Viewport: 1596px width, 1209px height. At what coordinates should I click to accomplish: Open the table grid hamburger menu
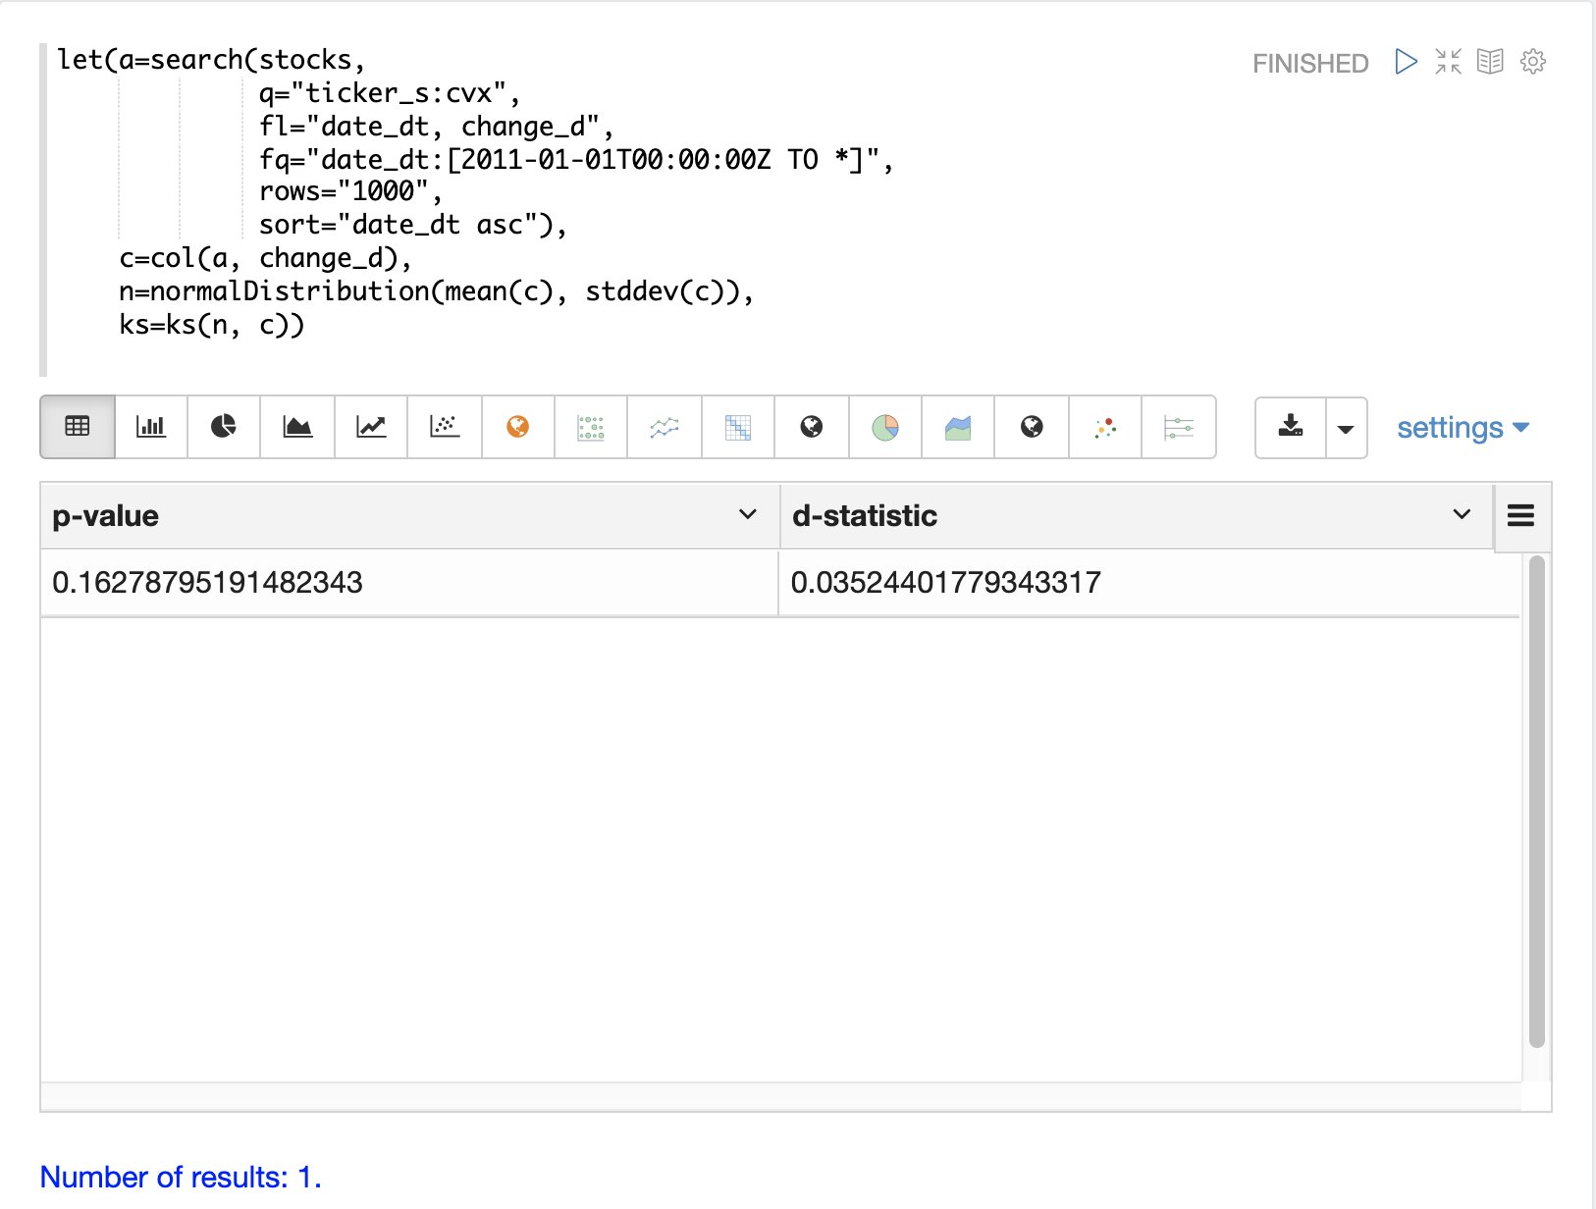1520,515
